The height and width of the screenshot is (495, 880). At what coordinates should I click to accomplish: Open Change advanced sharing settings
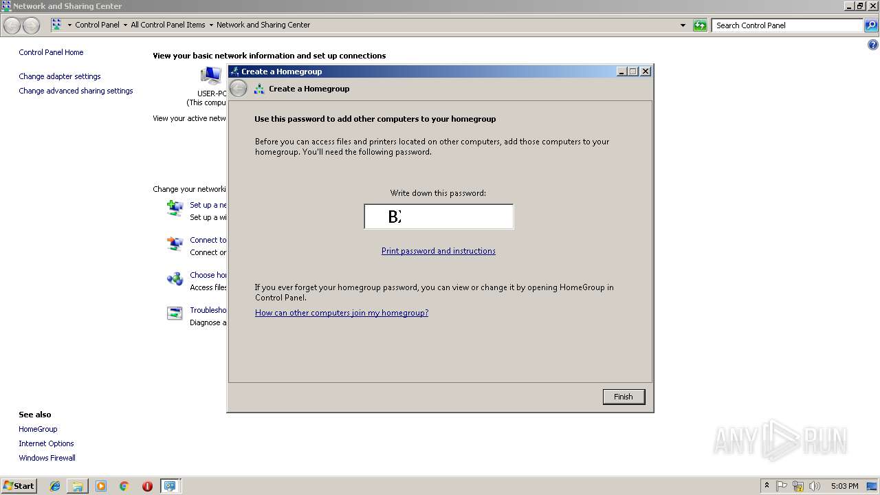point(76,91)
